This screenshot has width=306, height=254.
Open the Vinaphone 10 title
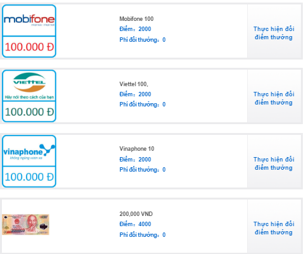[137, 149]
